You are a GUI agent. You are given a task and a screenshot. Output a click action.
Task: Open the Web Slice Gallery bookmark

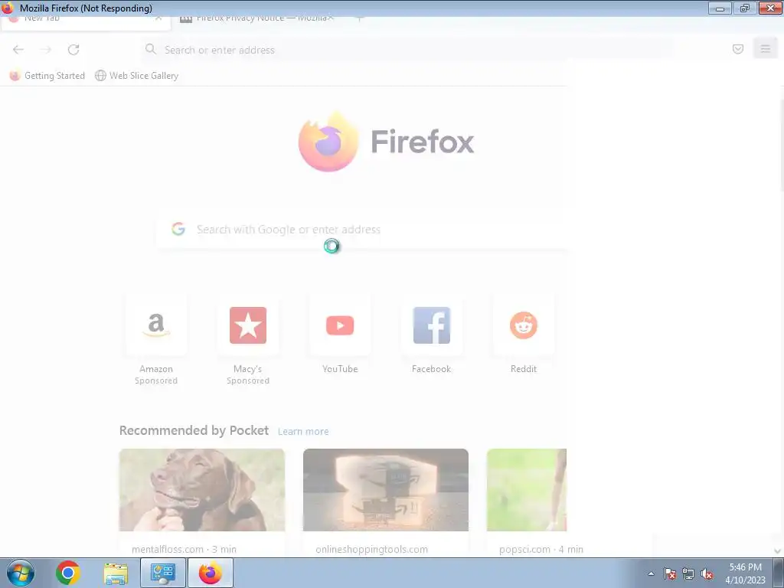pos(136,76)
